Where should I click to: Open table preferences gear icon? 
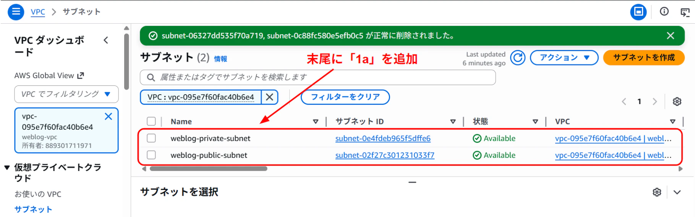click(x=677, y=101)
